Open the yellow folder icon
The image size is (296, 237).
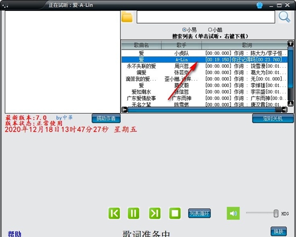[127, 17]
